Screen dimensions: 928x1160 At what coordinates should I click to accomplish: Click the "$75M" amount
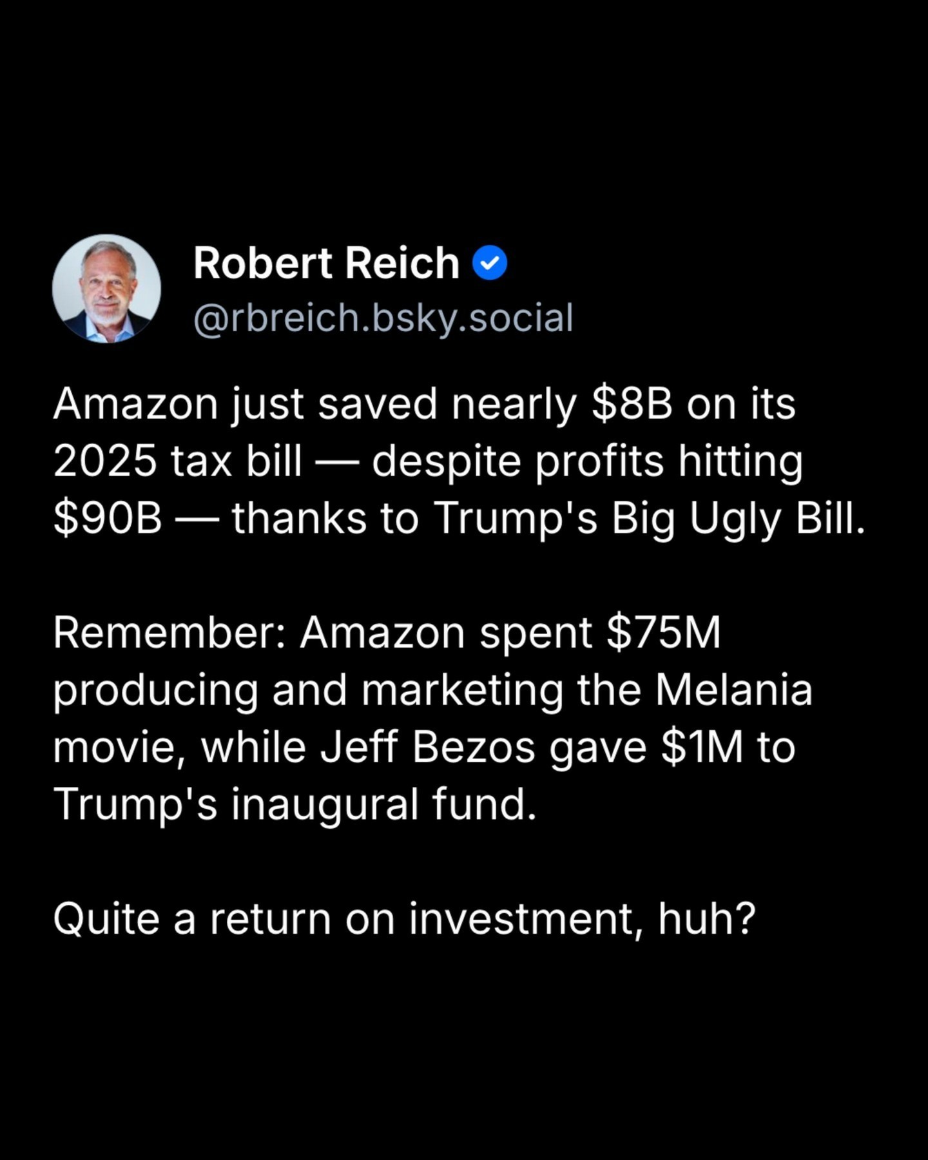pyautogui.click(x=664, y=633)
